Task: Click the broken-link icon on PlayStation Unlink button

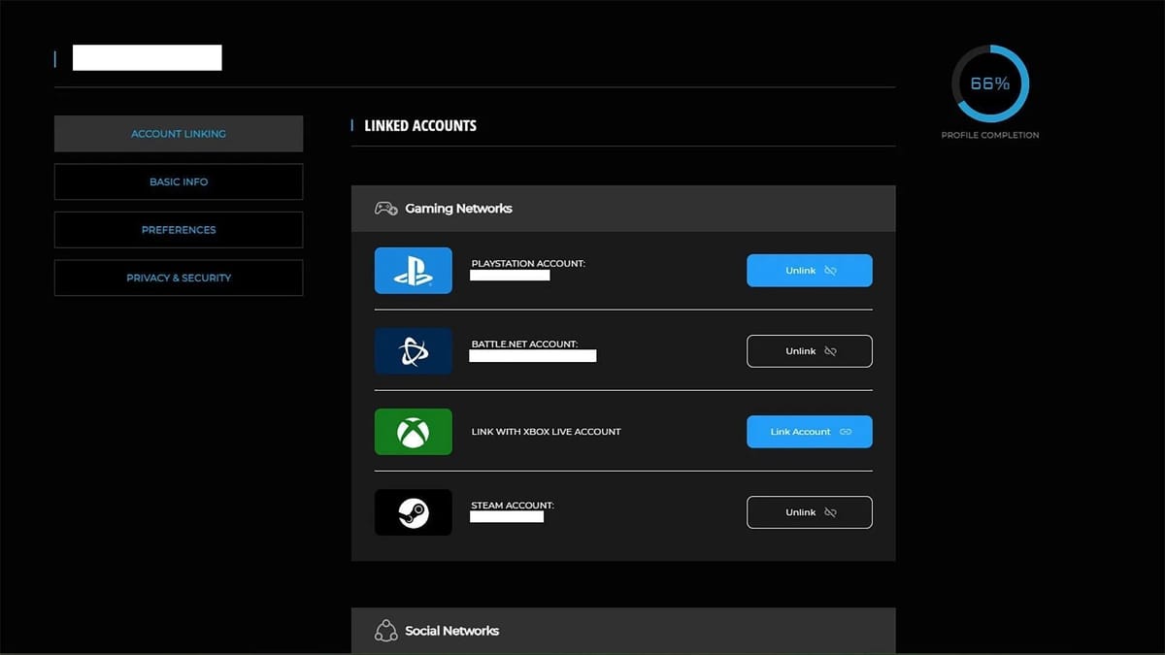Action: (830, 271)
